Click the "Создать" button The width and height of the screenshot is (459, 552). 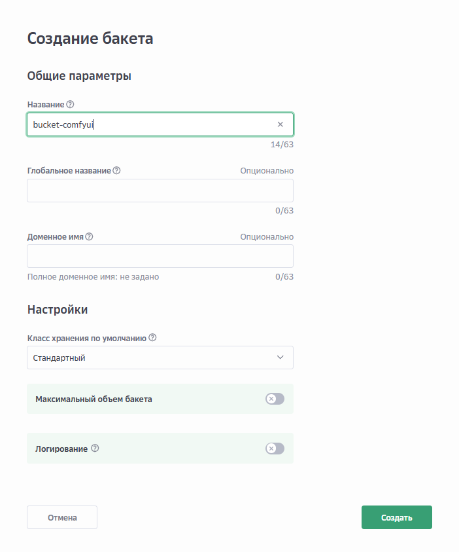(396, 517)
